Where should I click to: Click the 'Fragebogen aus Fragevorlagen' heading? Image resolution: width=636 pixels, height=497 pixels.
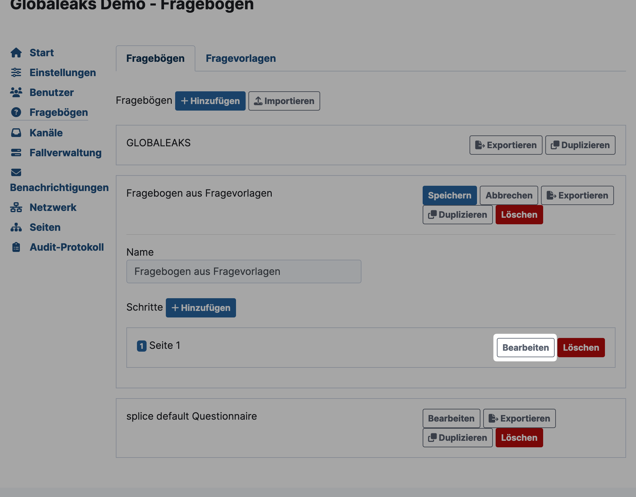click(x=199, y=193)
